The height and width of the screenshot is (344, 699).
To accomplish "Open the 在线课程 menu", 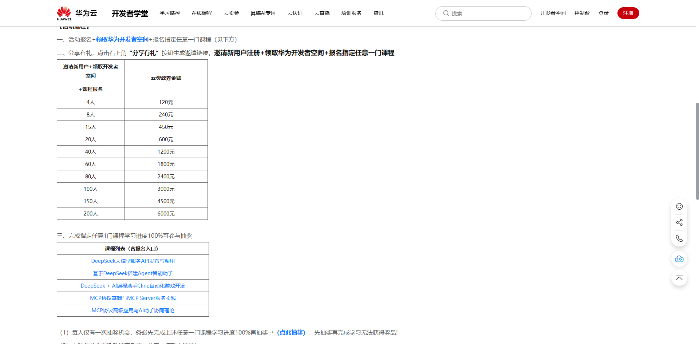I will tap(202, 13).
